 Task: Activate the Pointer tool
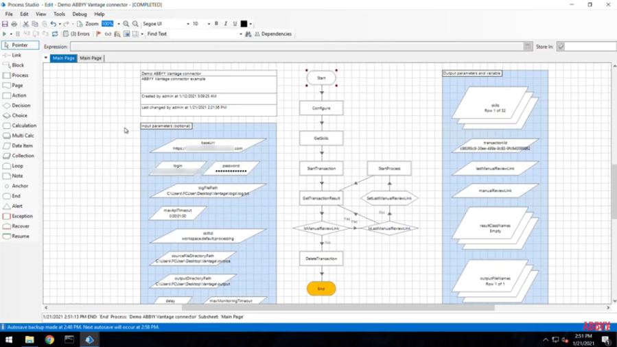tap(20, 45)
